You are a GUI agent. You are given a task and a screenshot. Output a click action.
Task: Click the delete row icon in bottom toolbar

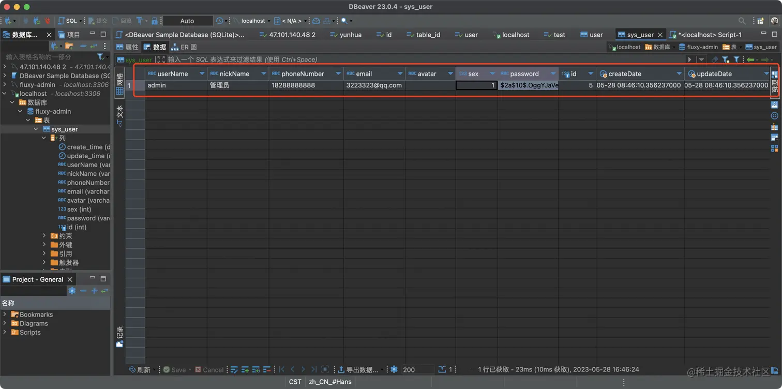[x=267, y=369]
